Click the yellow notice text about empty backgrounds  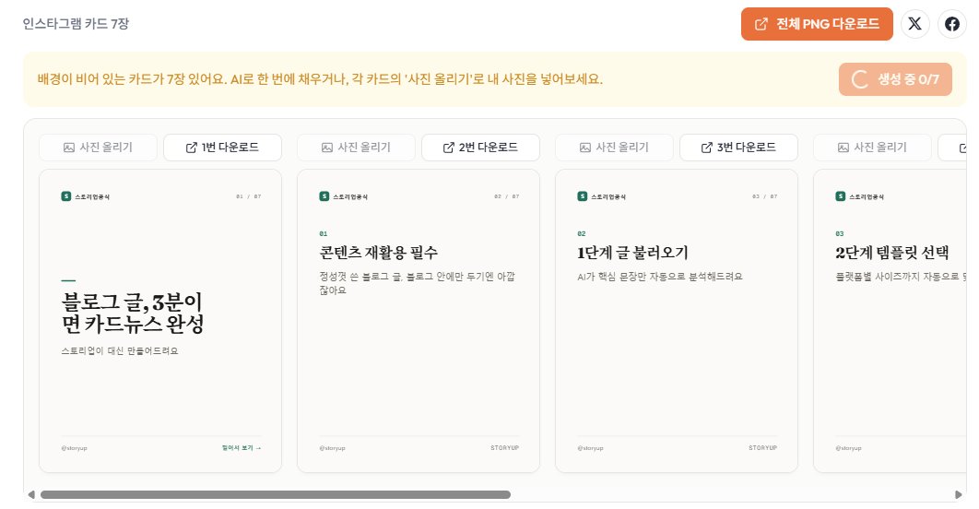(x=320, y=79)
